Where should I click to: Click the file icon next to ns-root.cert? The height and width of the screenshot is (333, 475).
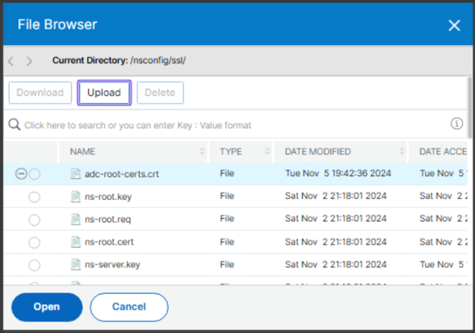click(x=75, y=242)
